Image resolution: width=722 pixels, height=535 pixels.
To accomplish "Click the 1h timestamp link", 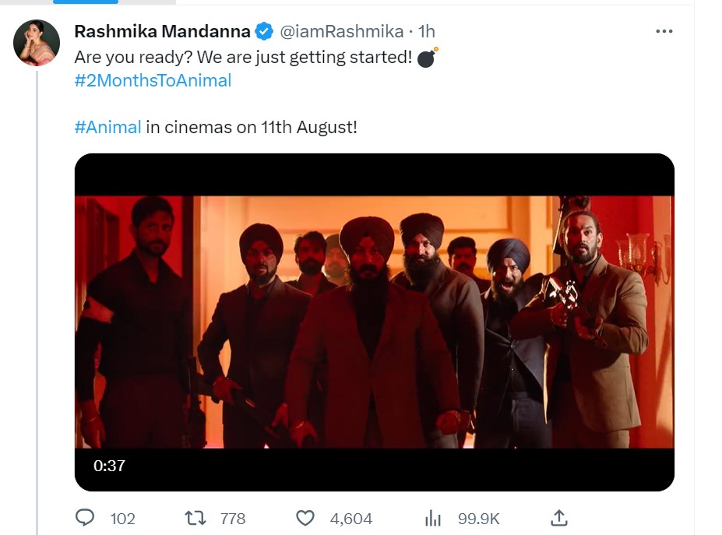I will tap(427, 31).
